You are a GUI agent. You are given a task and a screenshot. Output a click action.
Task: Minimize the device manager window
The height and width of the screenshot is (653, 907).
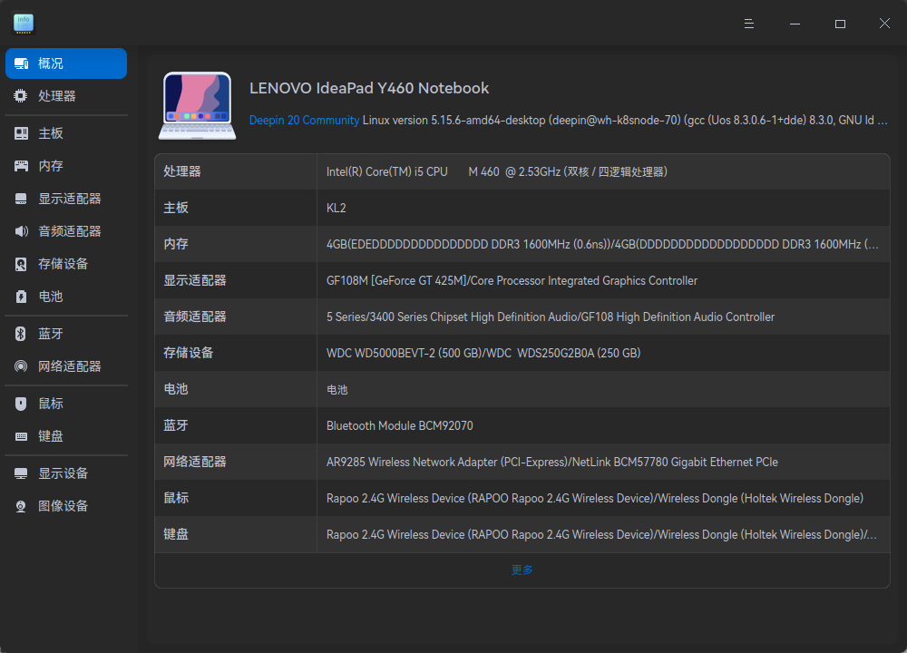(795, 24)
